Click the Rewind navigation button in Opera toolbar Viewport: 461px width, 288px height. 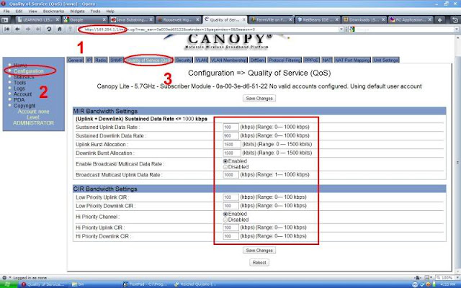coord(6,29)
